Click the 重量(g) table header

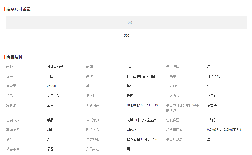coord(126,22)
